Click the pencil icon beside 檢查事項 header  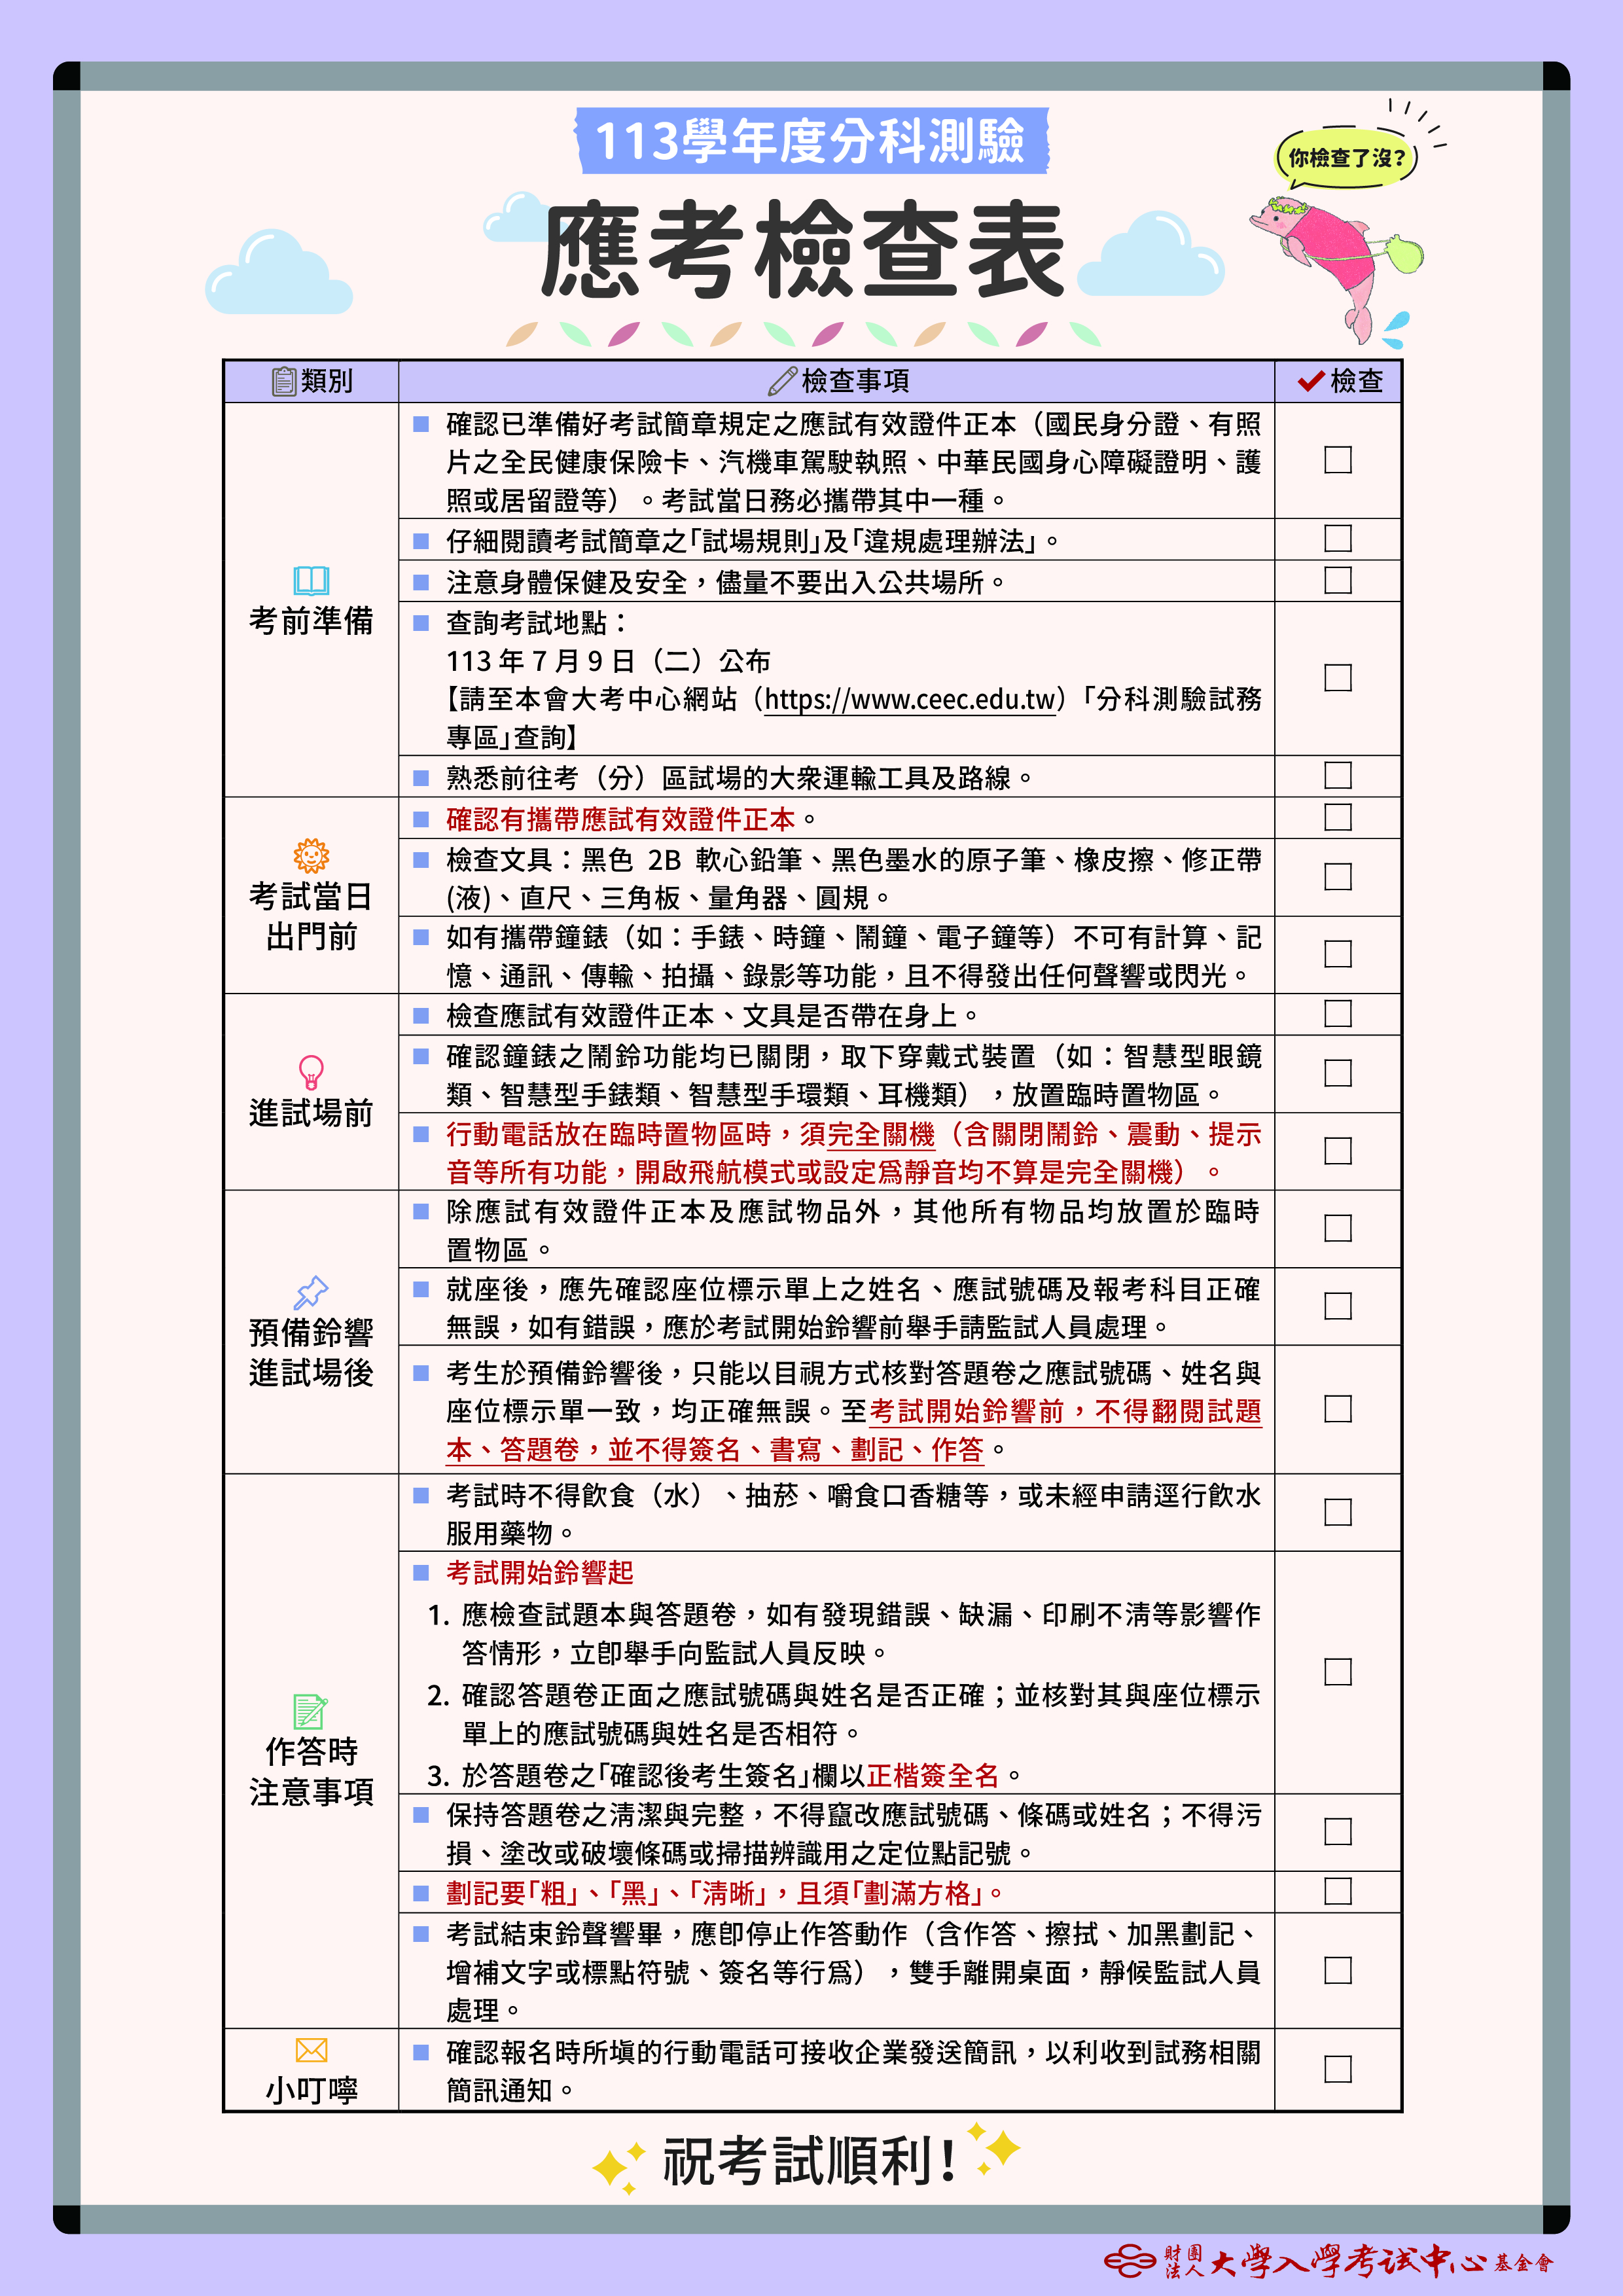pos(782,381)
